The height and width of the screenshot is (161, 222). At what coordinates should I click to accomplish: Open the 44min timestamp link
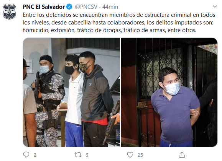[x=110, y=7]
